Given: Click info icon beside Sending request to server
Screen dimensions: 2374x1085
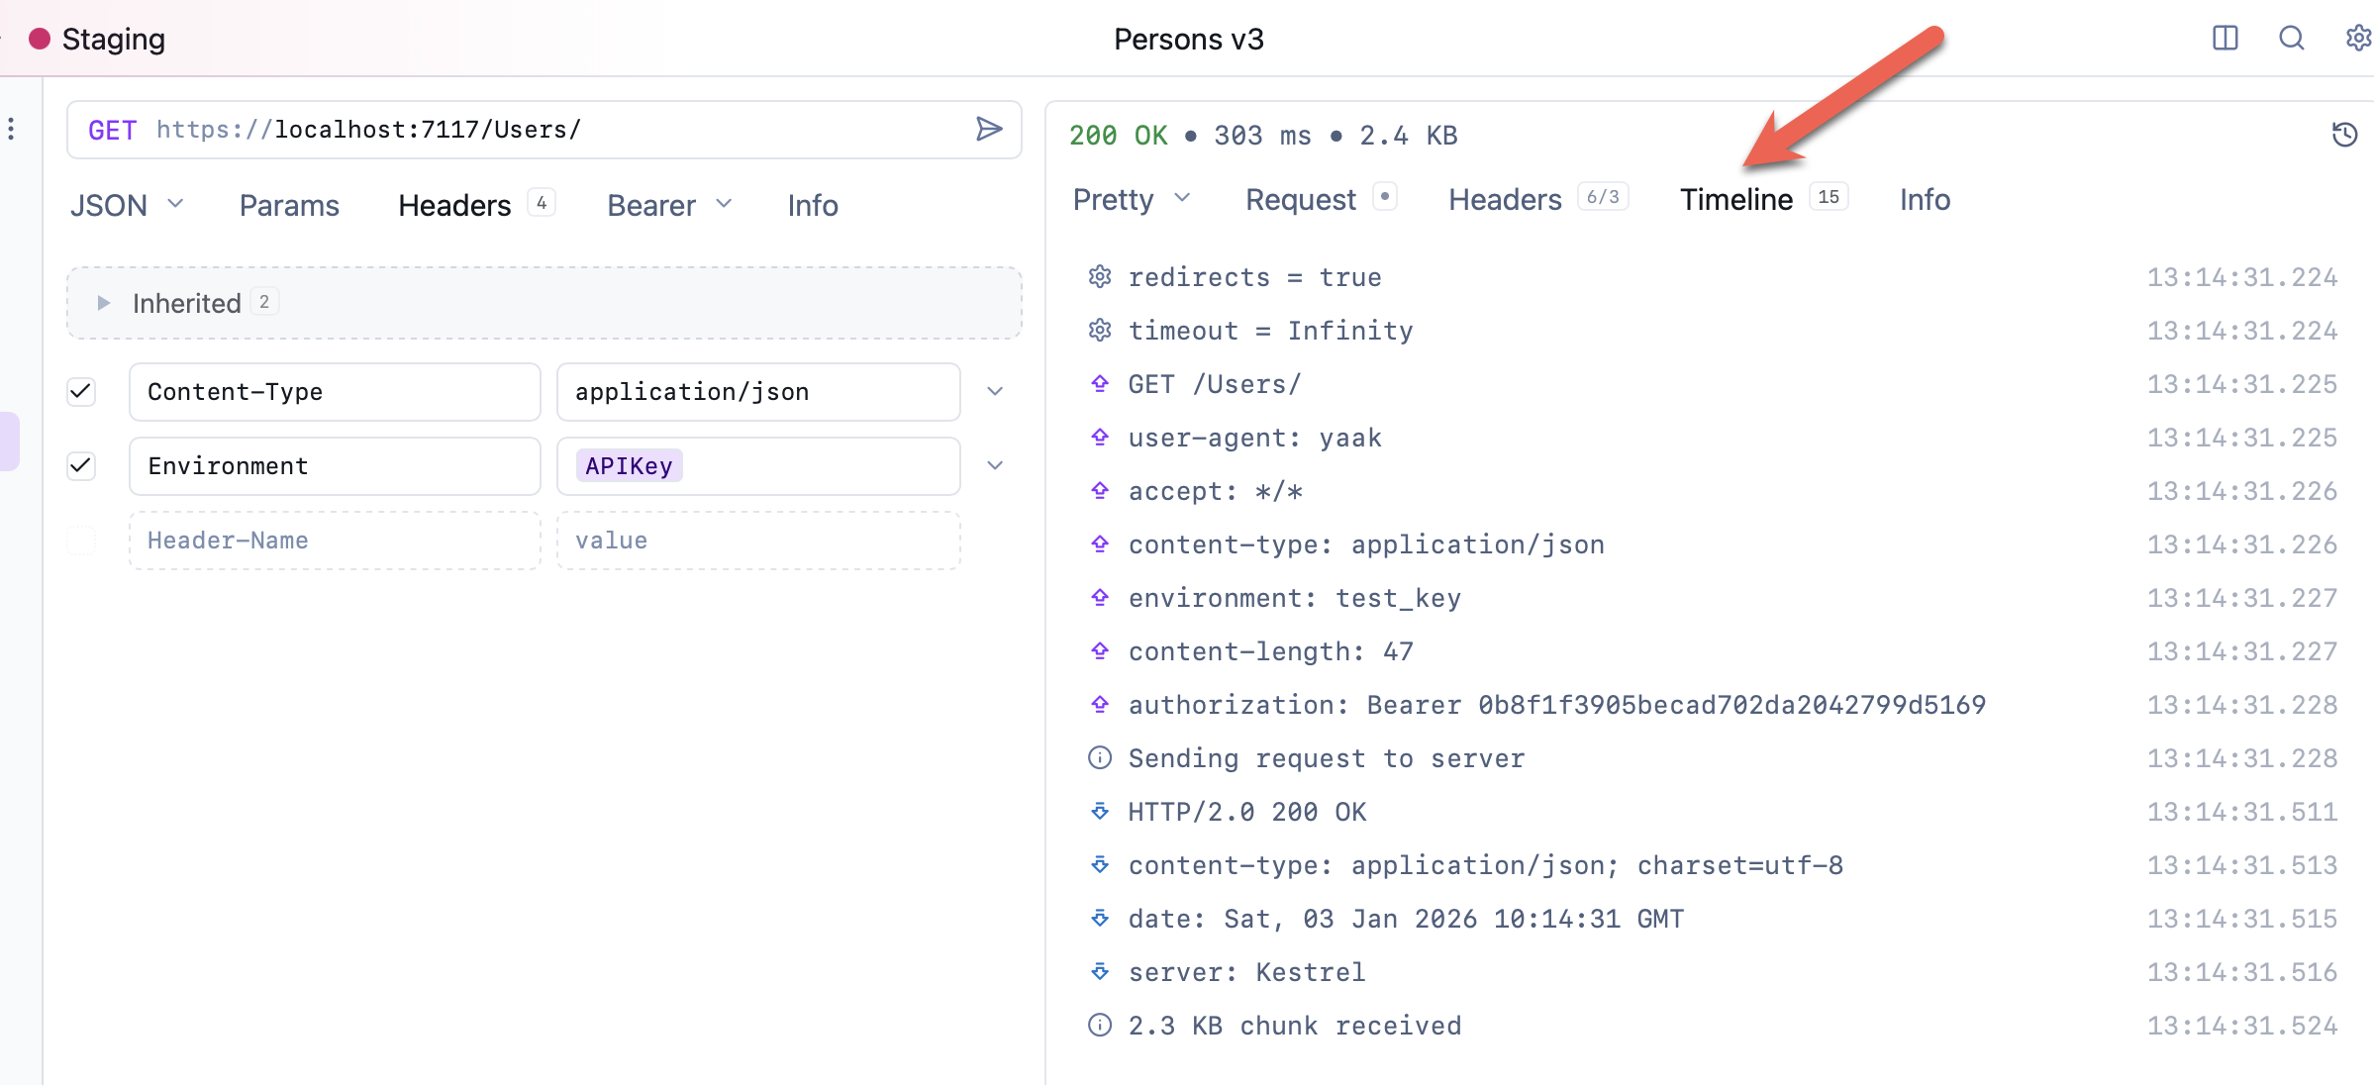Looking at the screenshot, I should [x=1099, y=758].
